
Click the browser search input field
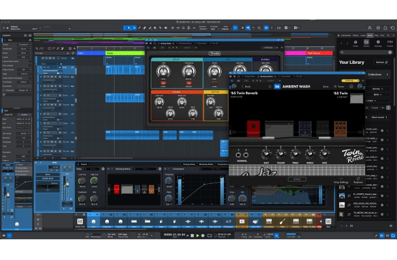coord(366,52)
